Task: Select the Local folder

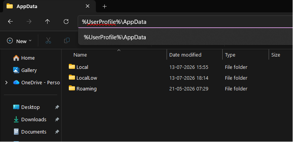Action: pyautogui.click(x=82, y=67)
